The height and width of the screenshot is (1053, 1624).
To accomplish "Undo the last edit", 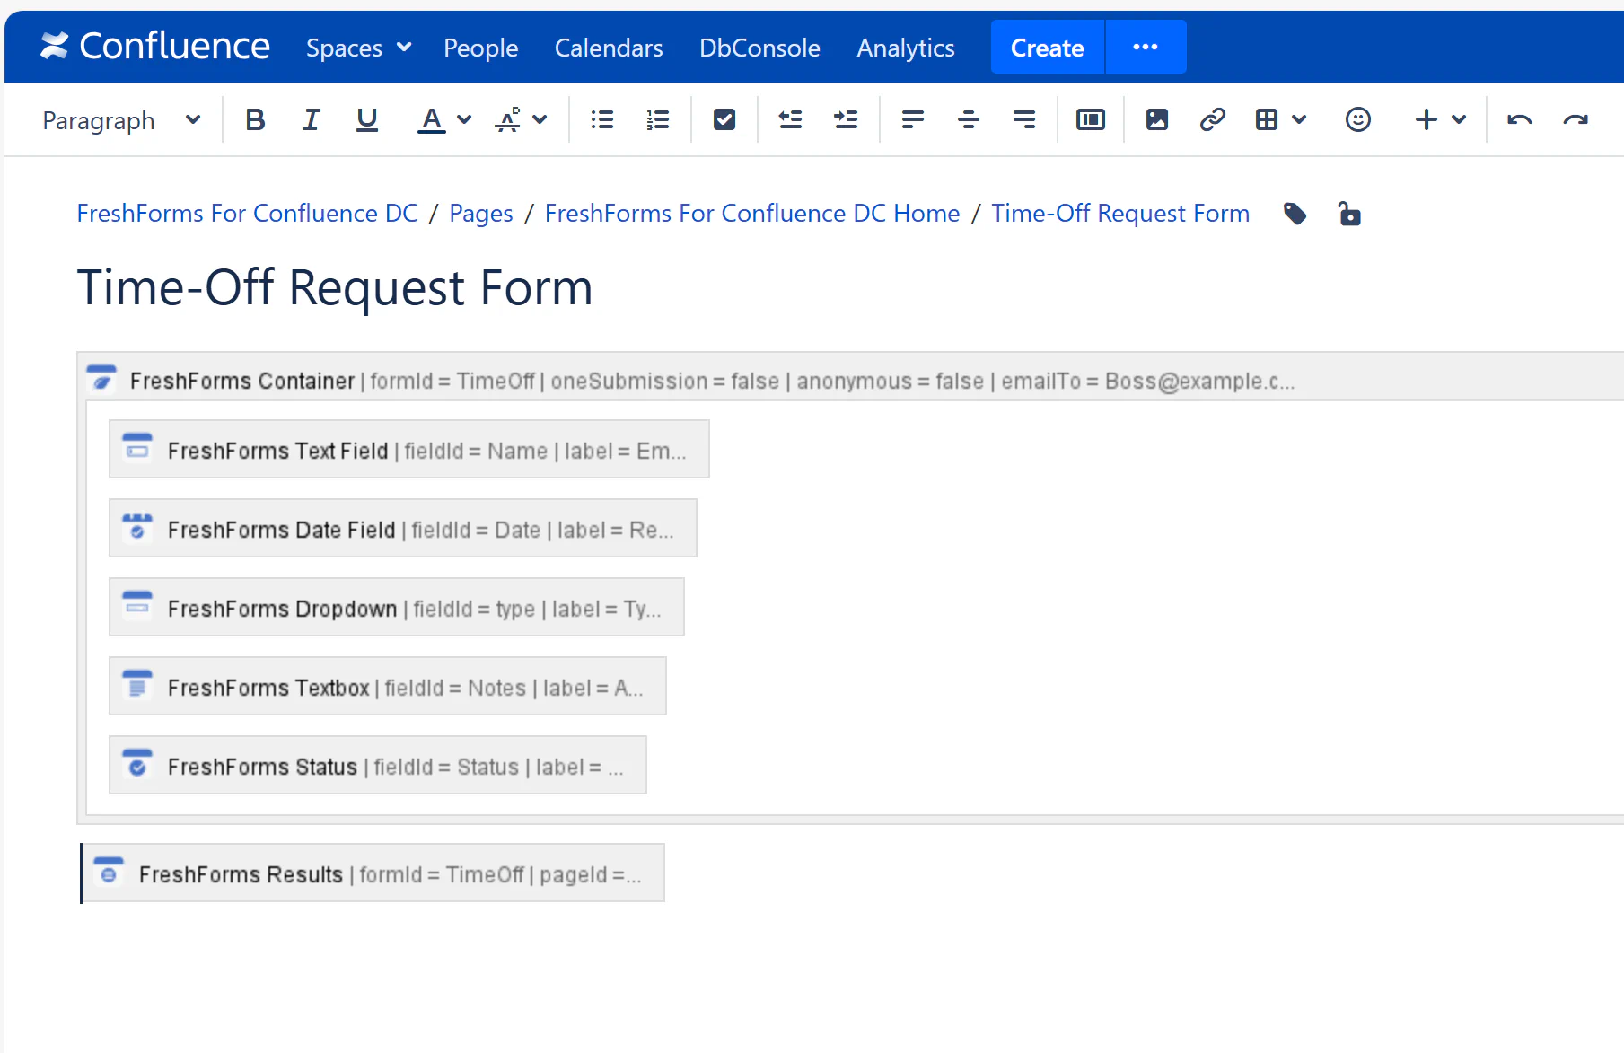I will click(x=1519, y=118).
